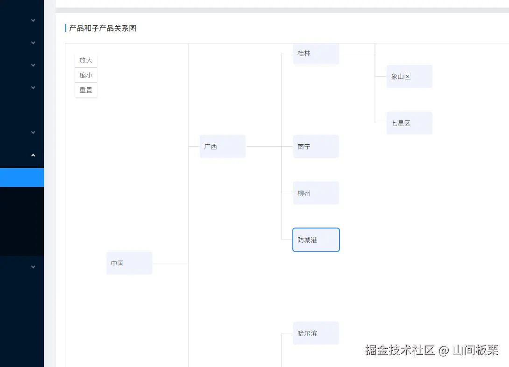The height and width of the screenshot is (367, 509).
Task: Select the 七星区 district node
Action: click(x=409, y=123)
